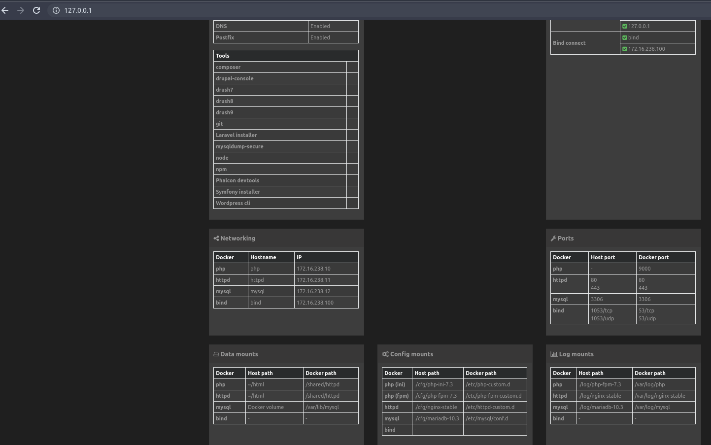Select the node tool row
Image resolution: width=711 pixels, height=445 pixels.
click(286, 158)
